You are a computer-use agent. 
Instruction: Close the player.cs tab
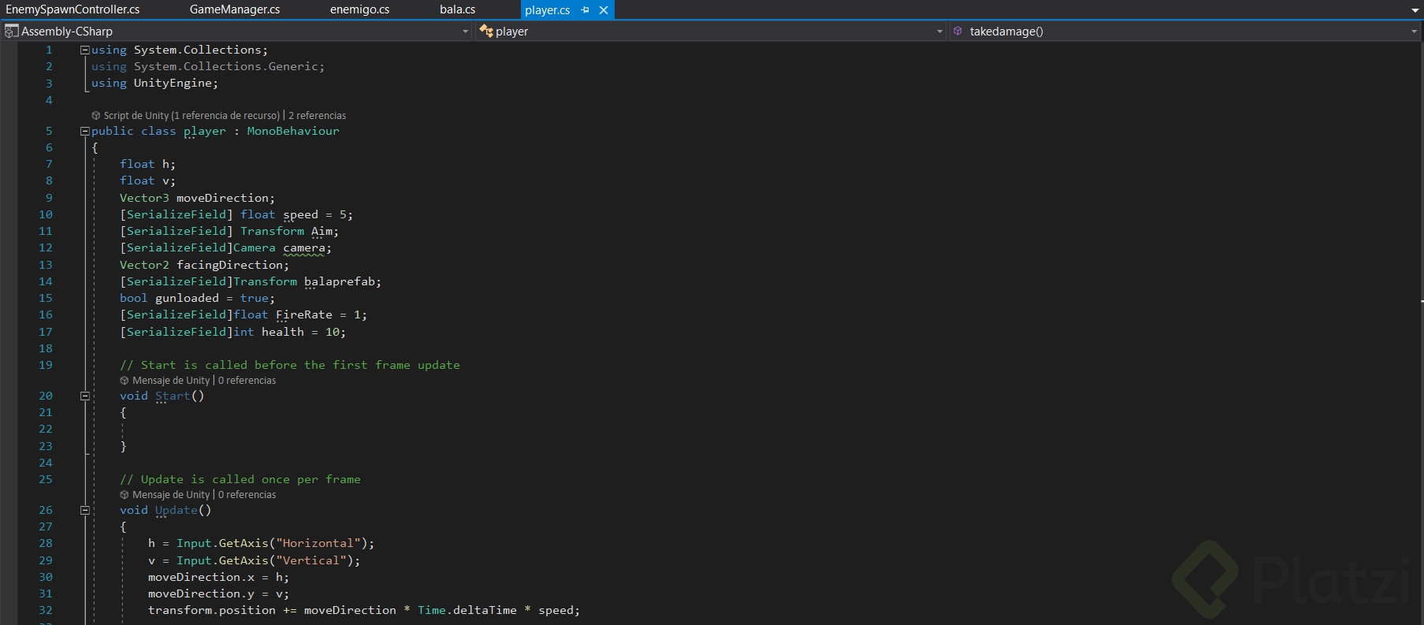[x=604, y=10]
